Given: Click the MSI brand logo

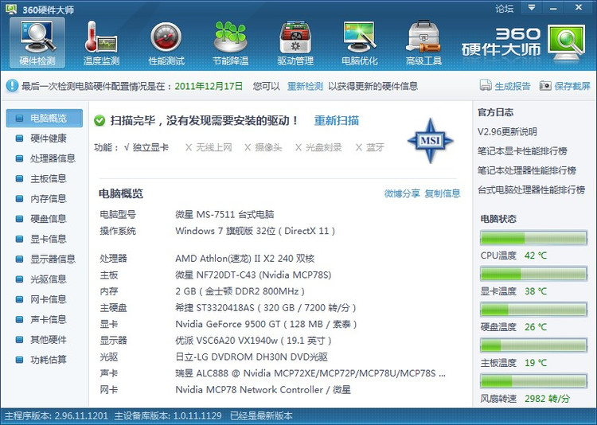Looking at the screenshot, I should click(x=430, y=141).
